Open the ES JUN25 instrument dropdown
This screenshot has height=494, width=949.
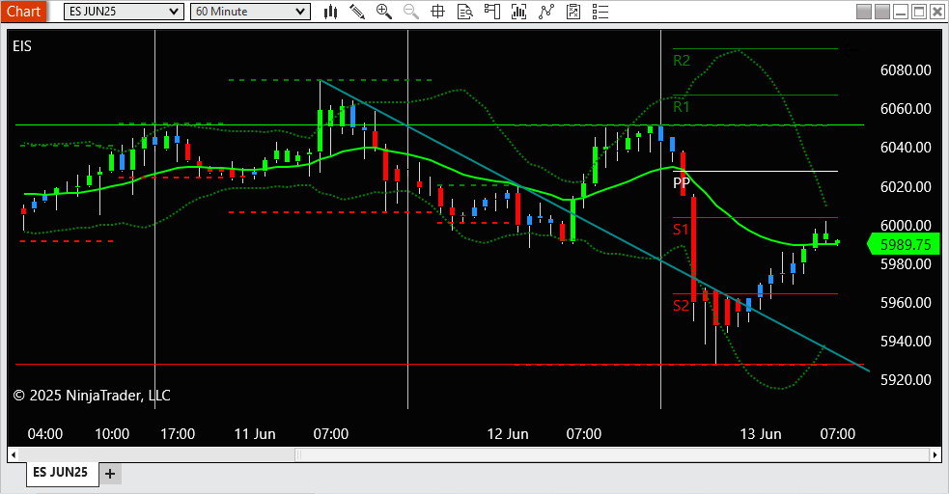(124, 12)
